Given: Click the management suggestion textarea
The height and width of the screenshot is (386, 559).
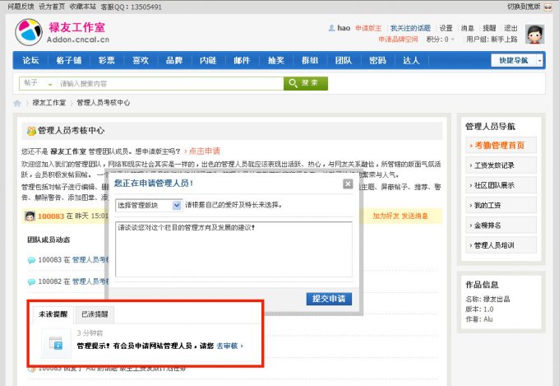Looking at the screenshot, I should pos(233,249).
